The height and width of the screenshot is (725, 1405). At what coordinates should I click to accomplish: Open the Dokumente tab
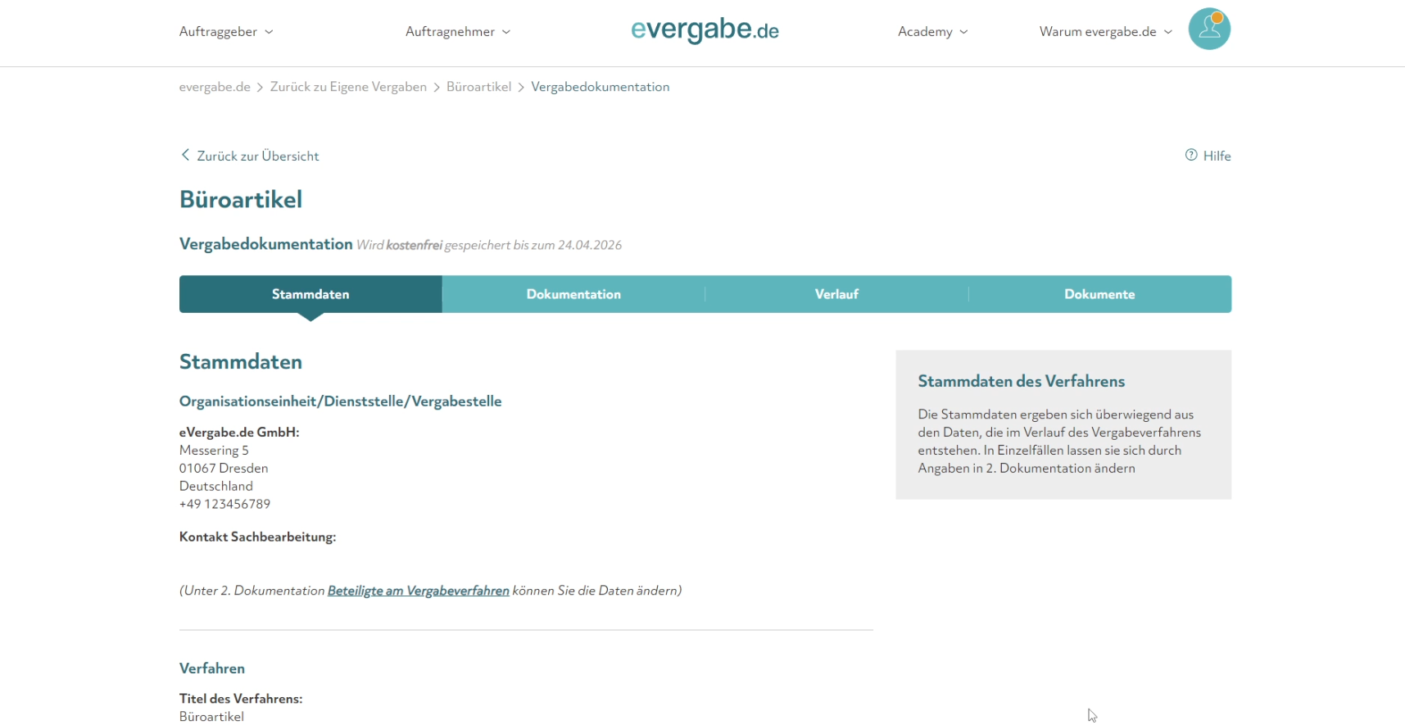point(1099,294)
